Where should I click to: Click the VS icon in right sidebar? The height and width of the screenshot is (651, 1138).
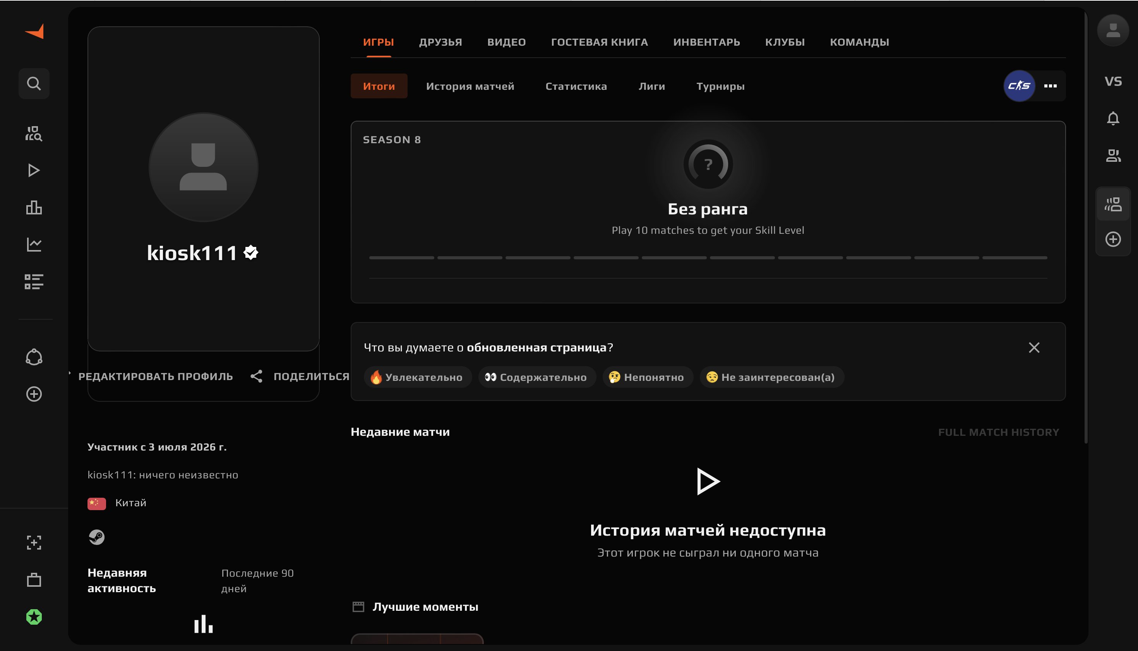coord(1113,81)
